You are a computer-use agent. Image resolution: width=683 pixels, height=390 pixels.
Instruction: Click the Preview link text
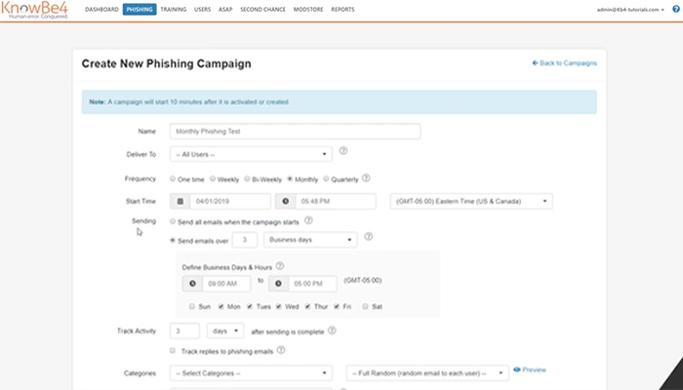[x=534, y=370]
